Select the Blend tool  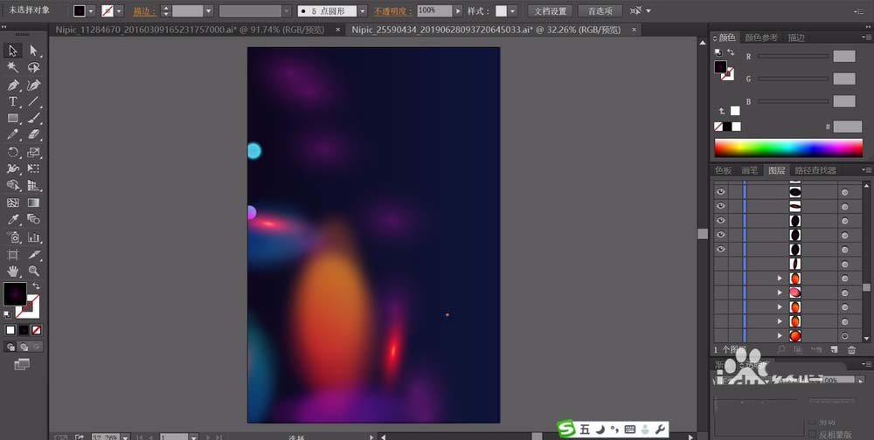point(33,219)
